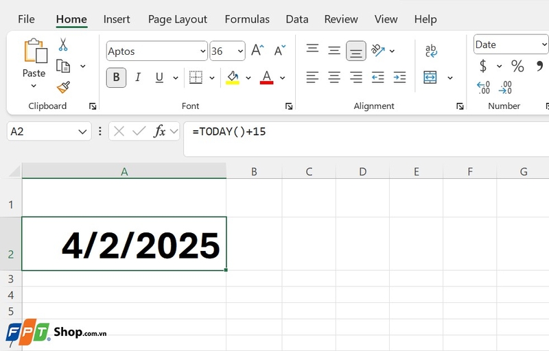Click the Wrap Text icon

pos(431,51)
